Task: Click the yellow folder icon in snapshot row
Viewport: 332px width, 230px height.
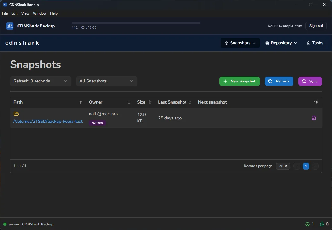Action: click(16, 114)
